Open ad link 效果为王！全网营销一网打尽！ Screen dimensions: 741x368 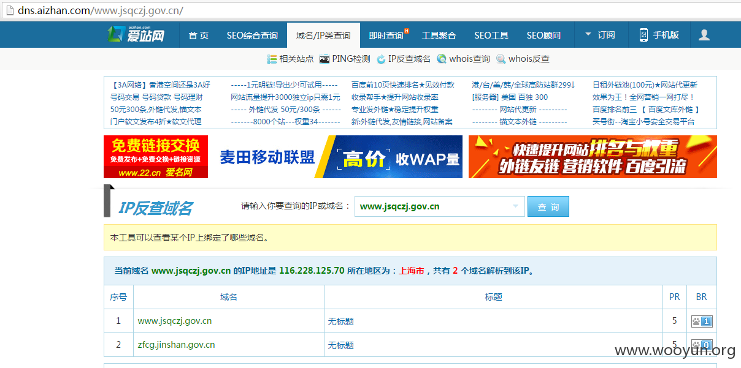tap(643, 97)
